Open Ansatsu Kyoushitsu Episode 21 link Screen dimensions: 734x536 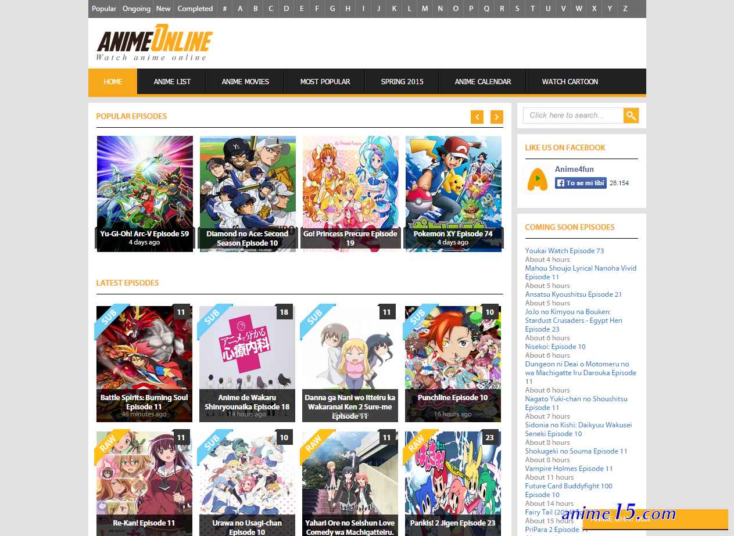(574, 294)
